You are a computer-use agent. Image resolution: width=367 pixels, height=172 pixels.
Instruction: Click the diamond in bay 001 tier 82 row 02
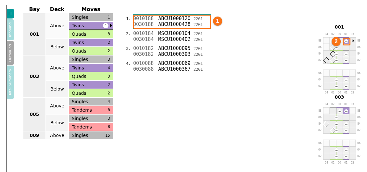(333, 60)
